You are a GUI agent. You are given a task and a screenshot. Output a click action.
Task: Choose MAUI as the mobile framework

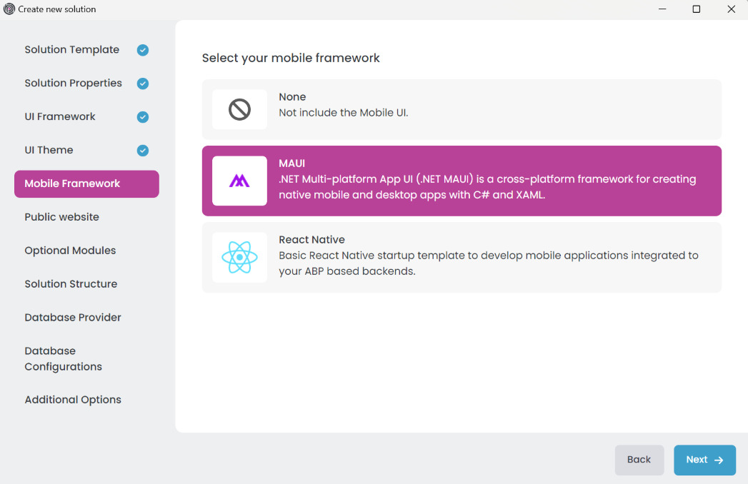pyautogui.click(x=461, y=181)
